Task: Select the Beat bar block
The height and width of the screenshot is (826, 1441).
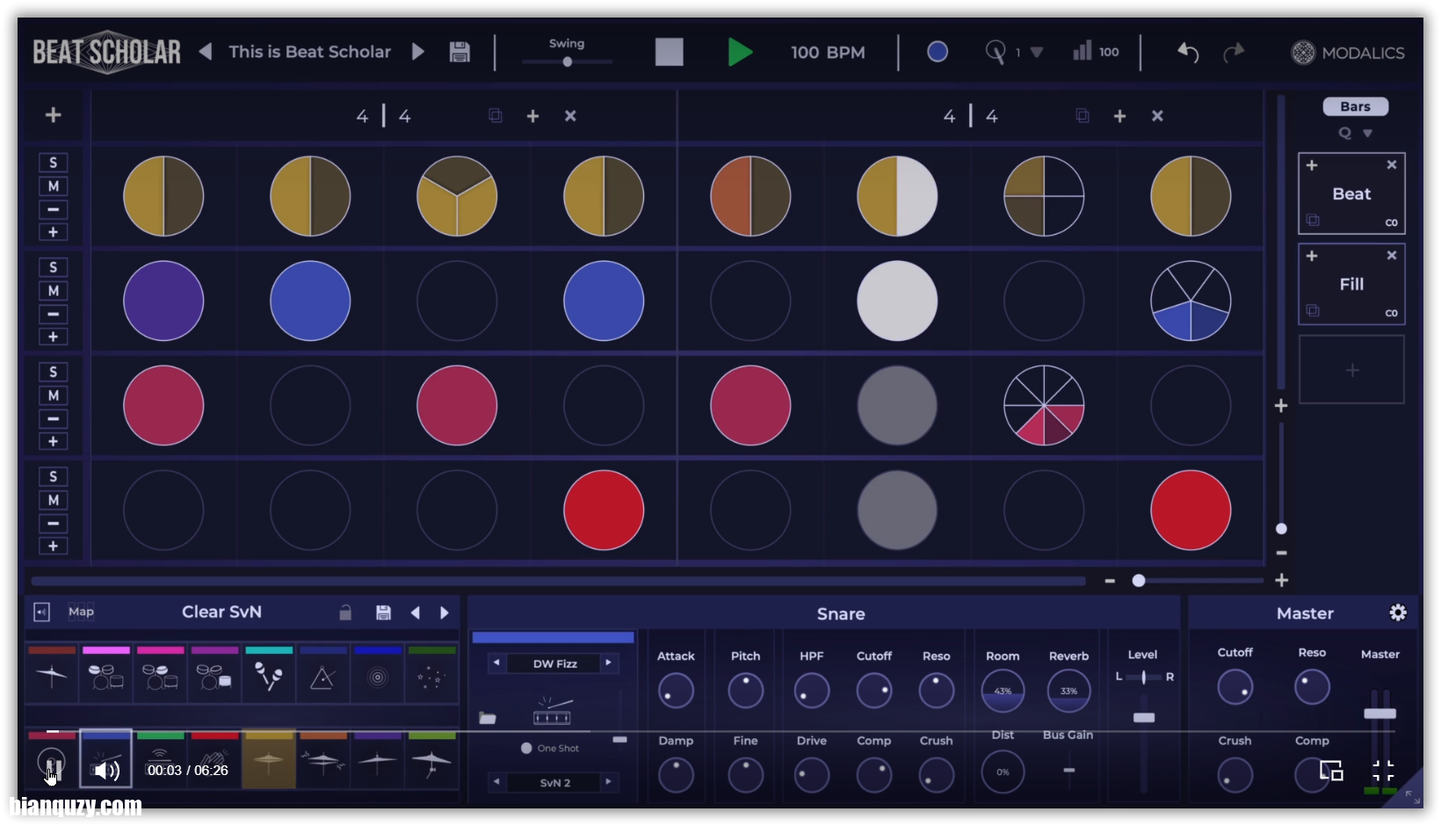Action: click(x=1351, y=194)
